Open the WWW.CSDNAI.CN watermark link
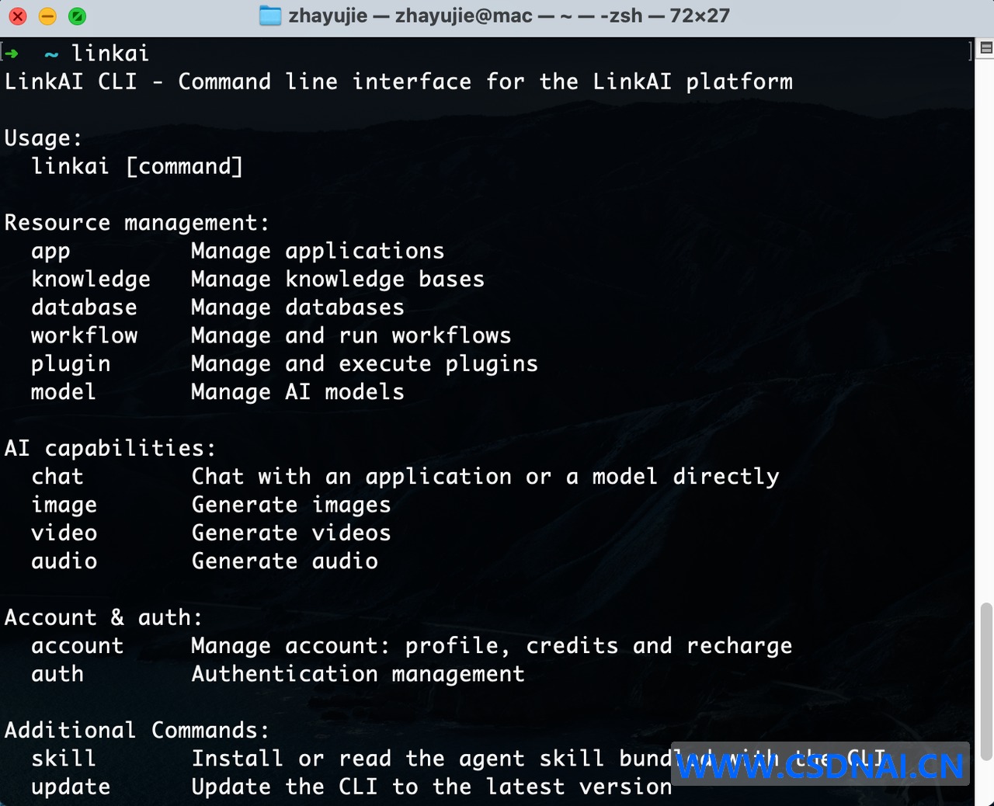994x806 pixels. click(x=820, y=766)
